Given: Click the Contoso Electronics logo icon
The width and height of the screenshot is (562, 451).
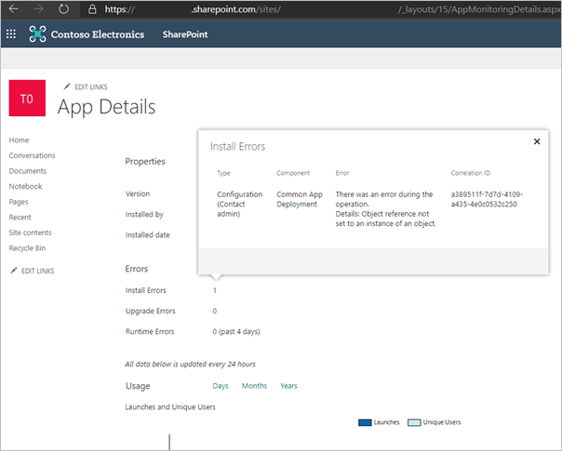Looking at the screenshot, I should click(37, 34).
